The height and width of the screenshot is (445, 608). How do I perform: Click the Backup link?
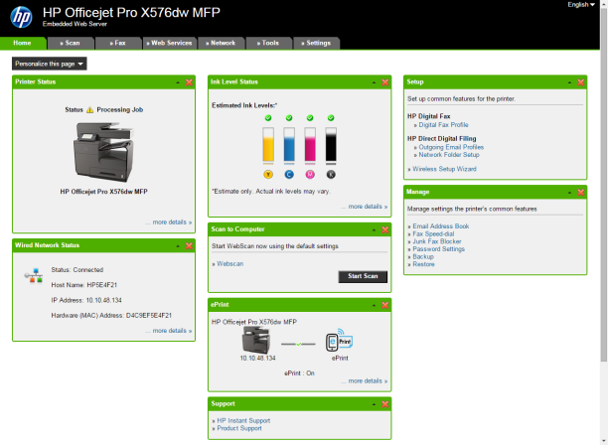423,256
